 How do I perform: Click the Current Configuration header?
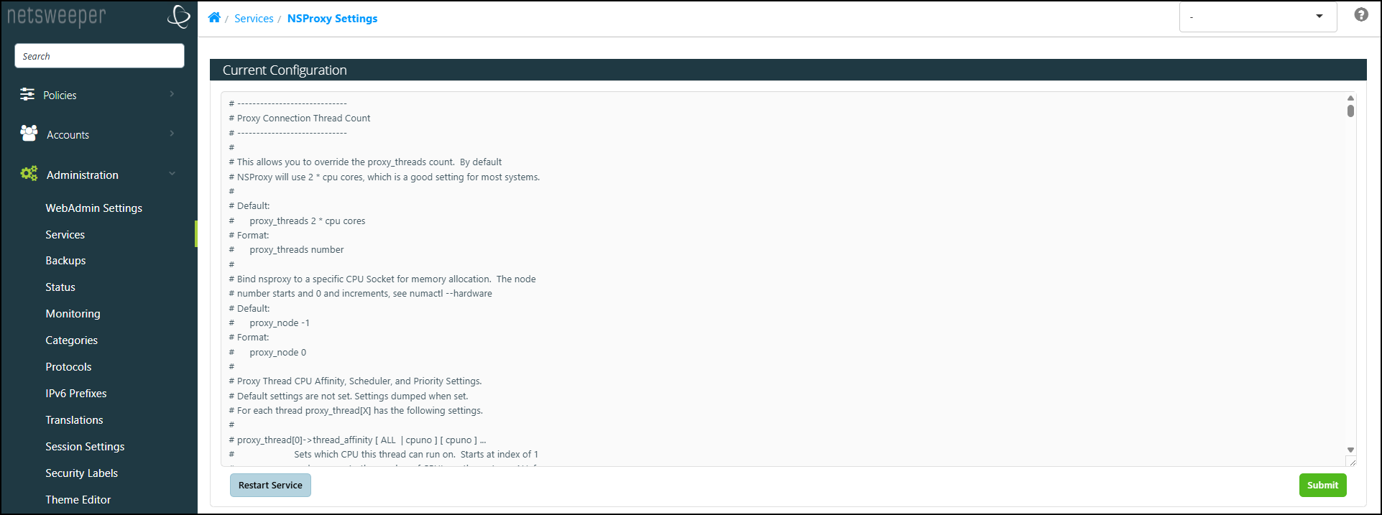(x=788, y=70)
